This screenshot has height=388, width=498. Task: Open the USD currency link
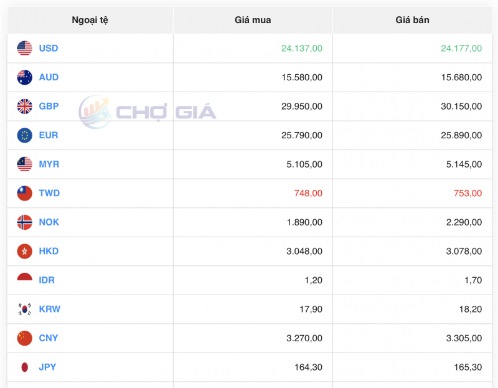pos(48,48)
